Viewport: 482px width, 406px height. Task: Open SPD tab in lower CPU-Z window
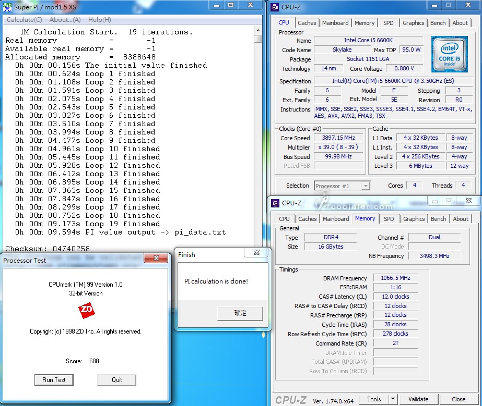coord(389,219)
